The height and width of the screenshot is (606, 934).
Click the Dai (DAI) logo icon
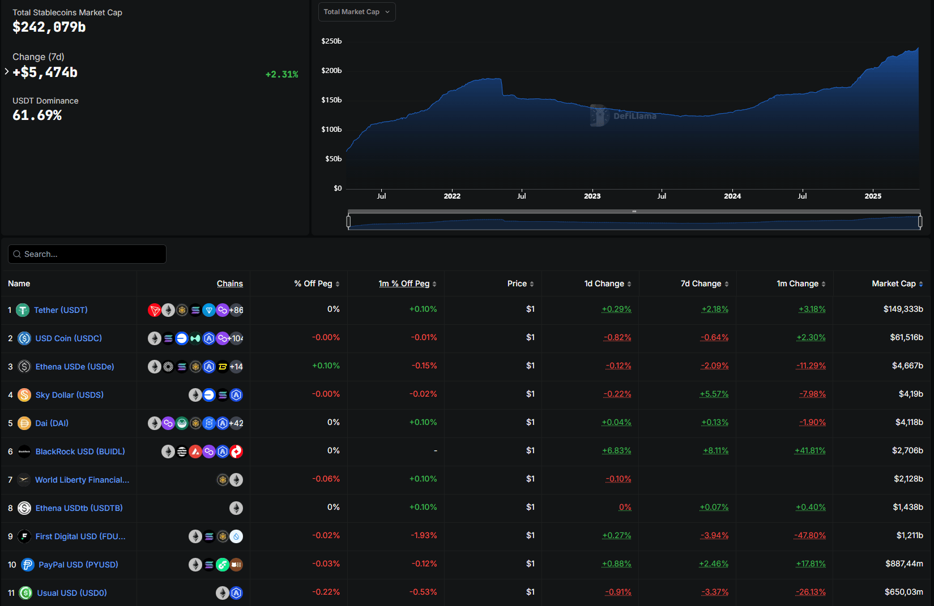pyautogui.click(x=24, y=423)
